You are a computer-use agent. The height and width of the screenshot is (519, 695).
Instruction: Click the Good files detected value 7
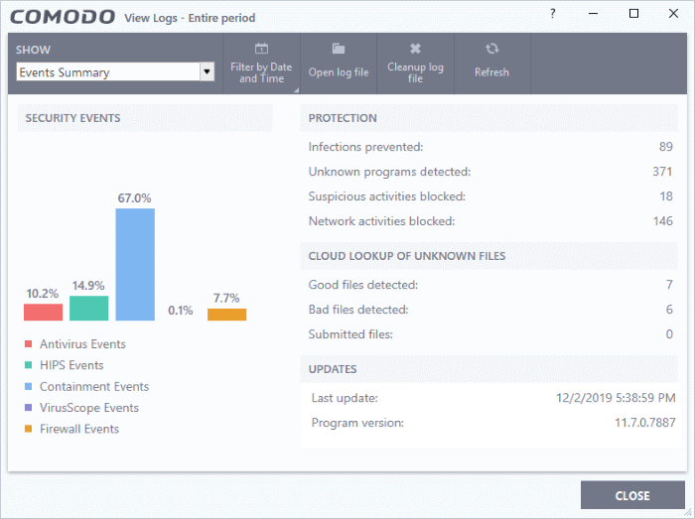[x=669, y=285]
